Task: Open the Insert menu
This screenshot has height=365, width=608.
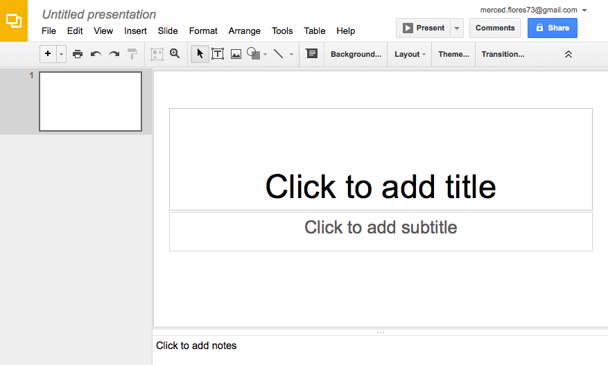Action: click(x=135, y=31)
